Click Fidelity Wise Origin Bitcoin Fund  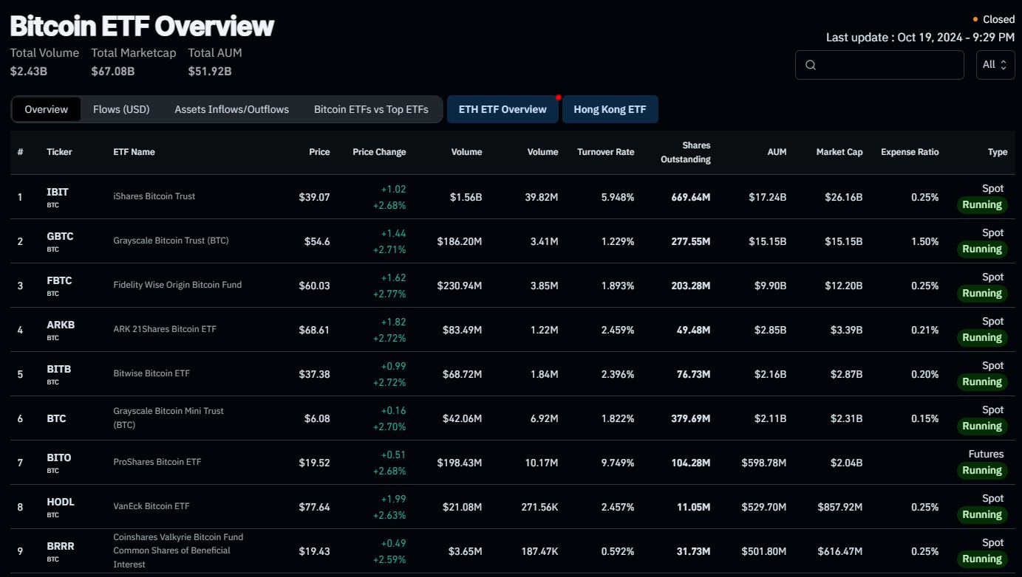177,285
